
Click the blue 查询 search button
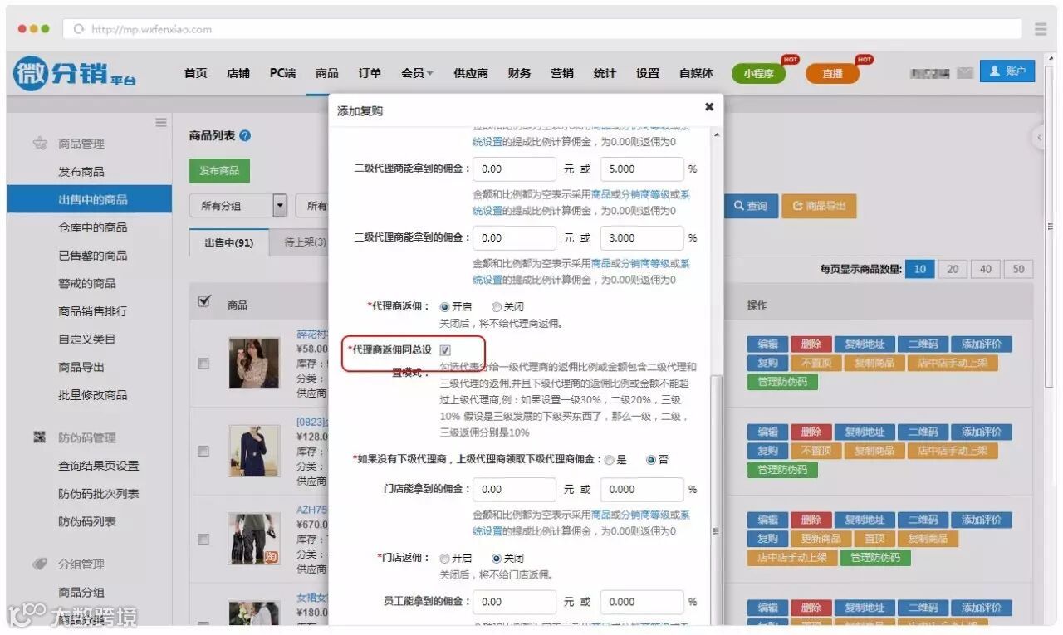point(750,206)
